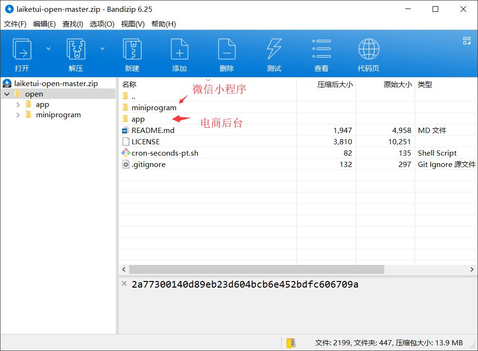Select the miniprogram node in the tree
The height and width of the screenshot is (351, 478).
point(58,115)
